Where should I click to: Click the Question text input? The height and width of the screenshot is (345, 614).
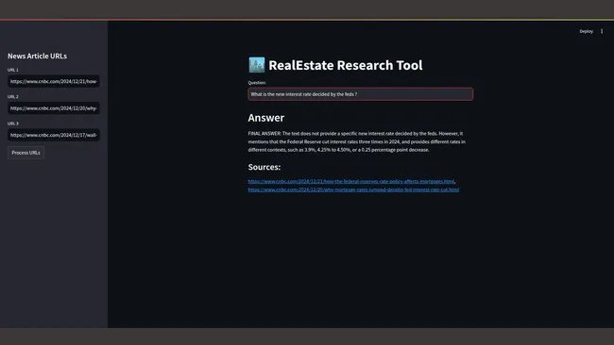(360, 94)
